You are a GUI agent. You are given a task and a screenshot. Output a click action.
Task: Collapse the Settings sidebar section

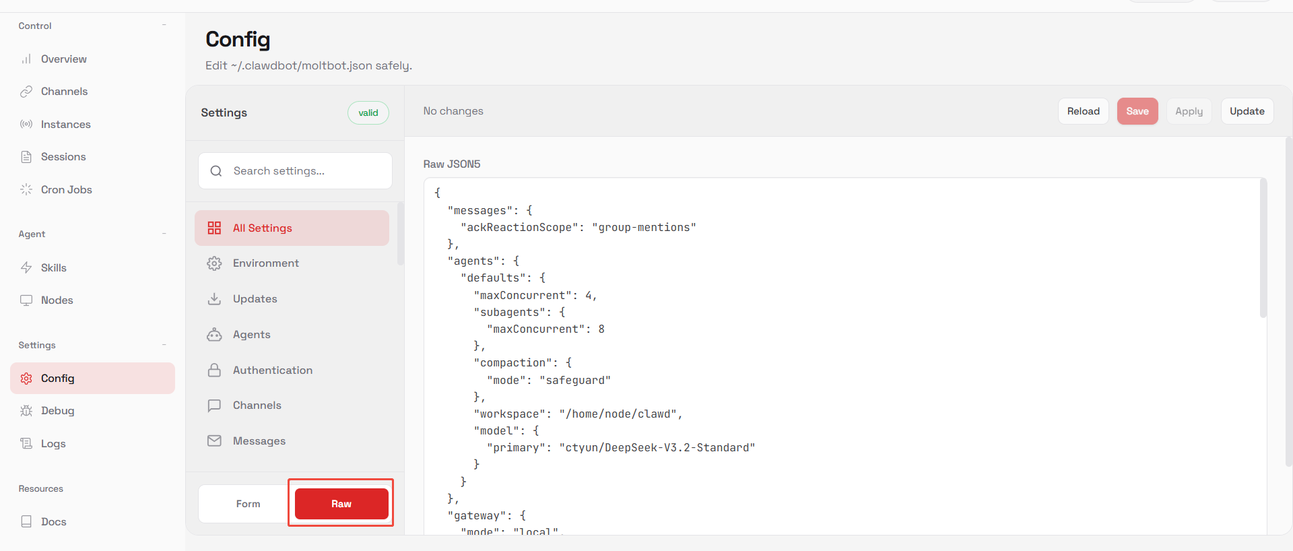164,345
